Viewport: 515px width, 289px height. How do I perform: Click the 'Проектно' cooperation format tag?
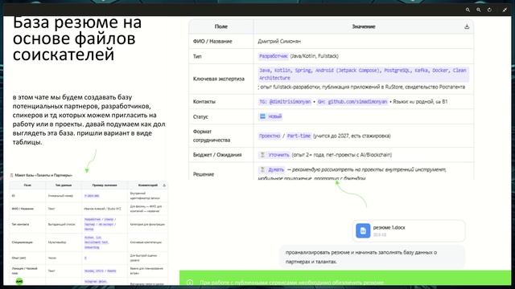tap(270, 136)
